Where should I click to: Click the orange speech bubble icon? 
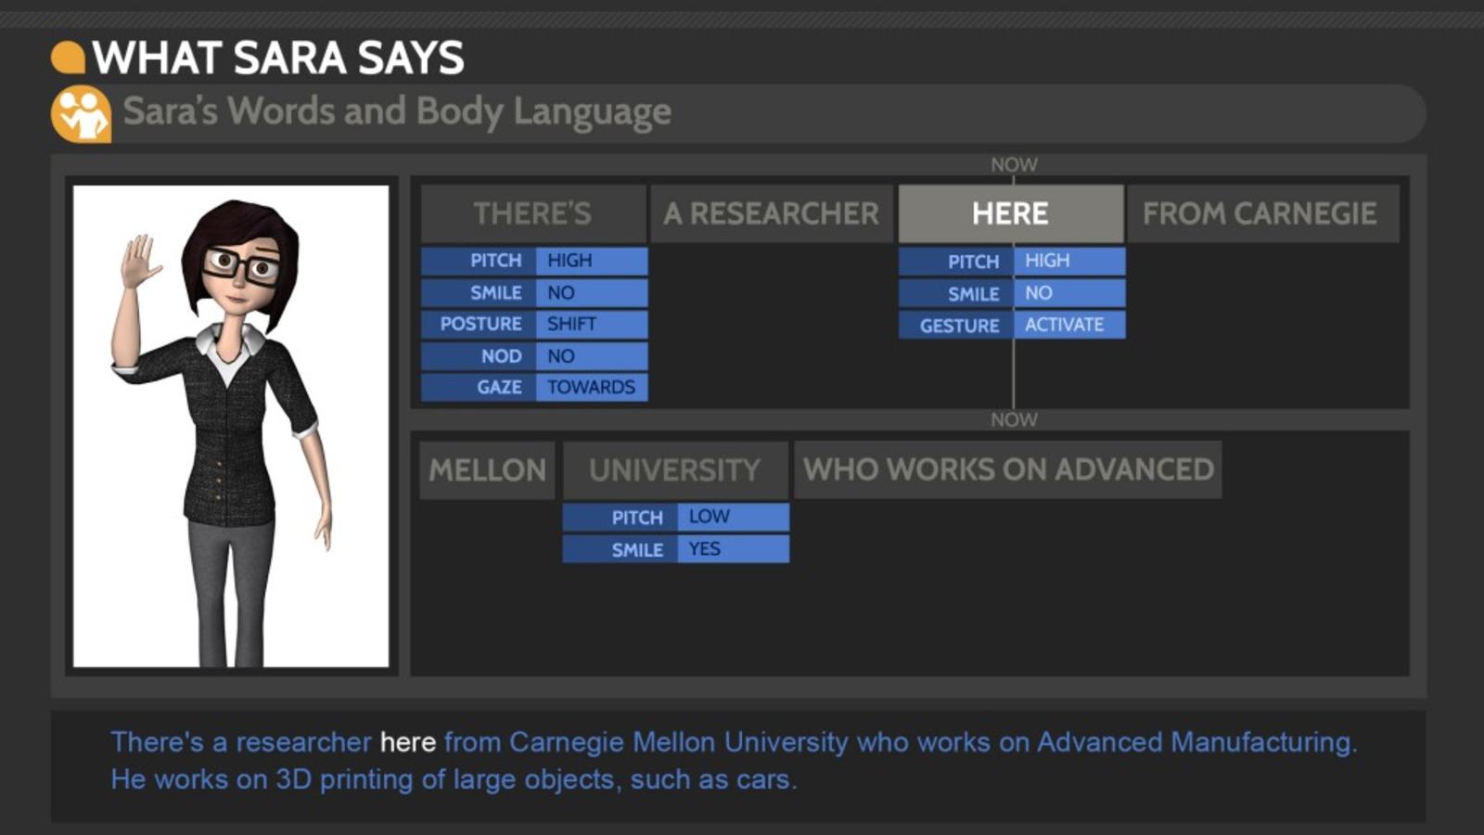pos(68,58)
